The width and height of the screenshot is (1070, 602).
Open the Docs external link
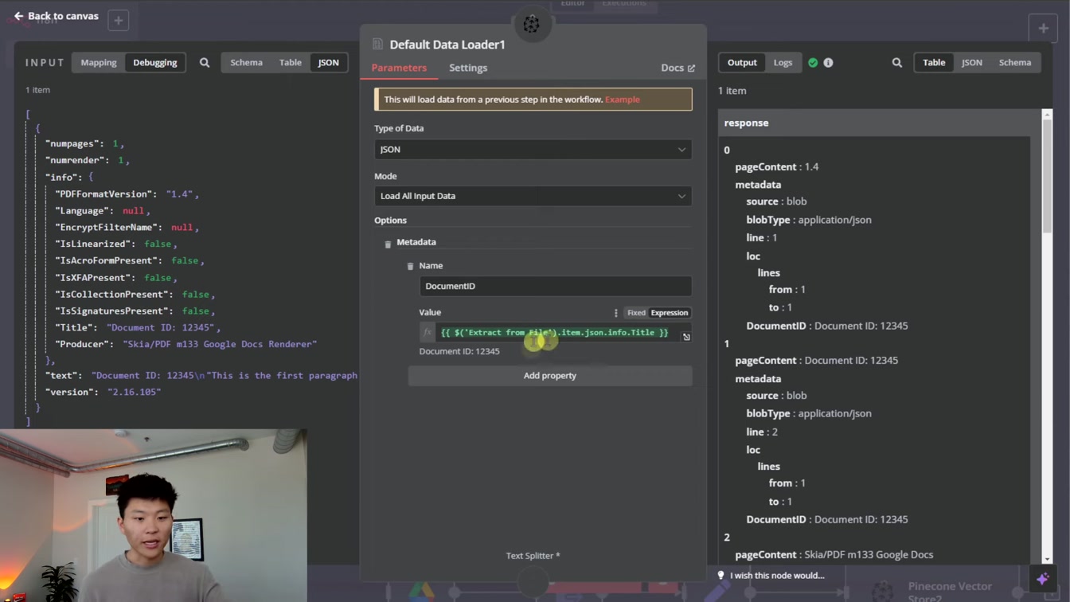pyautogui.click(x=678, y=68)
